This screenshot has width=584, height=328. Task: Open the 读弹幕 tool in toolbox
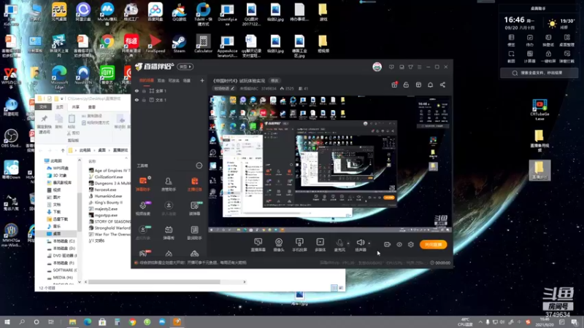[194, 208]
